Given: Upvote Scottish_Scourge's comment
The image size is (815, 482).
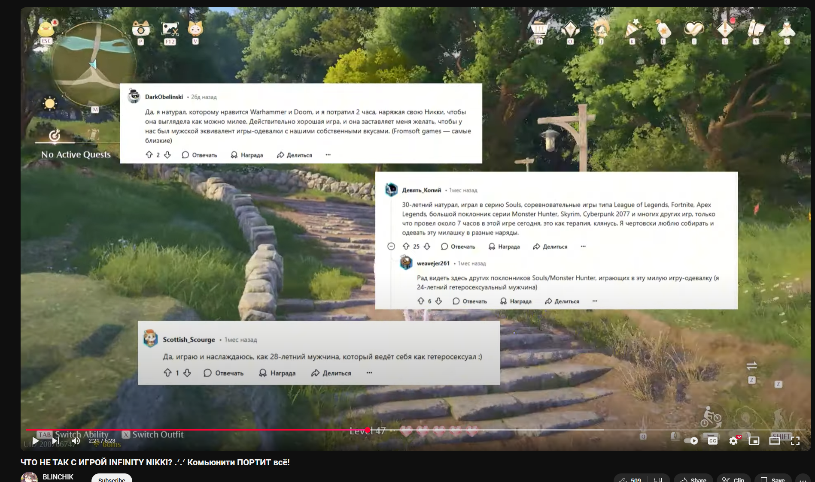Looking at the screenshot, I should click(167, 373).
